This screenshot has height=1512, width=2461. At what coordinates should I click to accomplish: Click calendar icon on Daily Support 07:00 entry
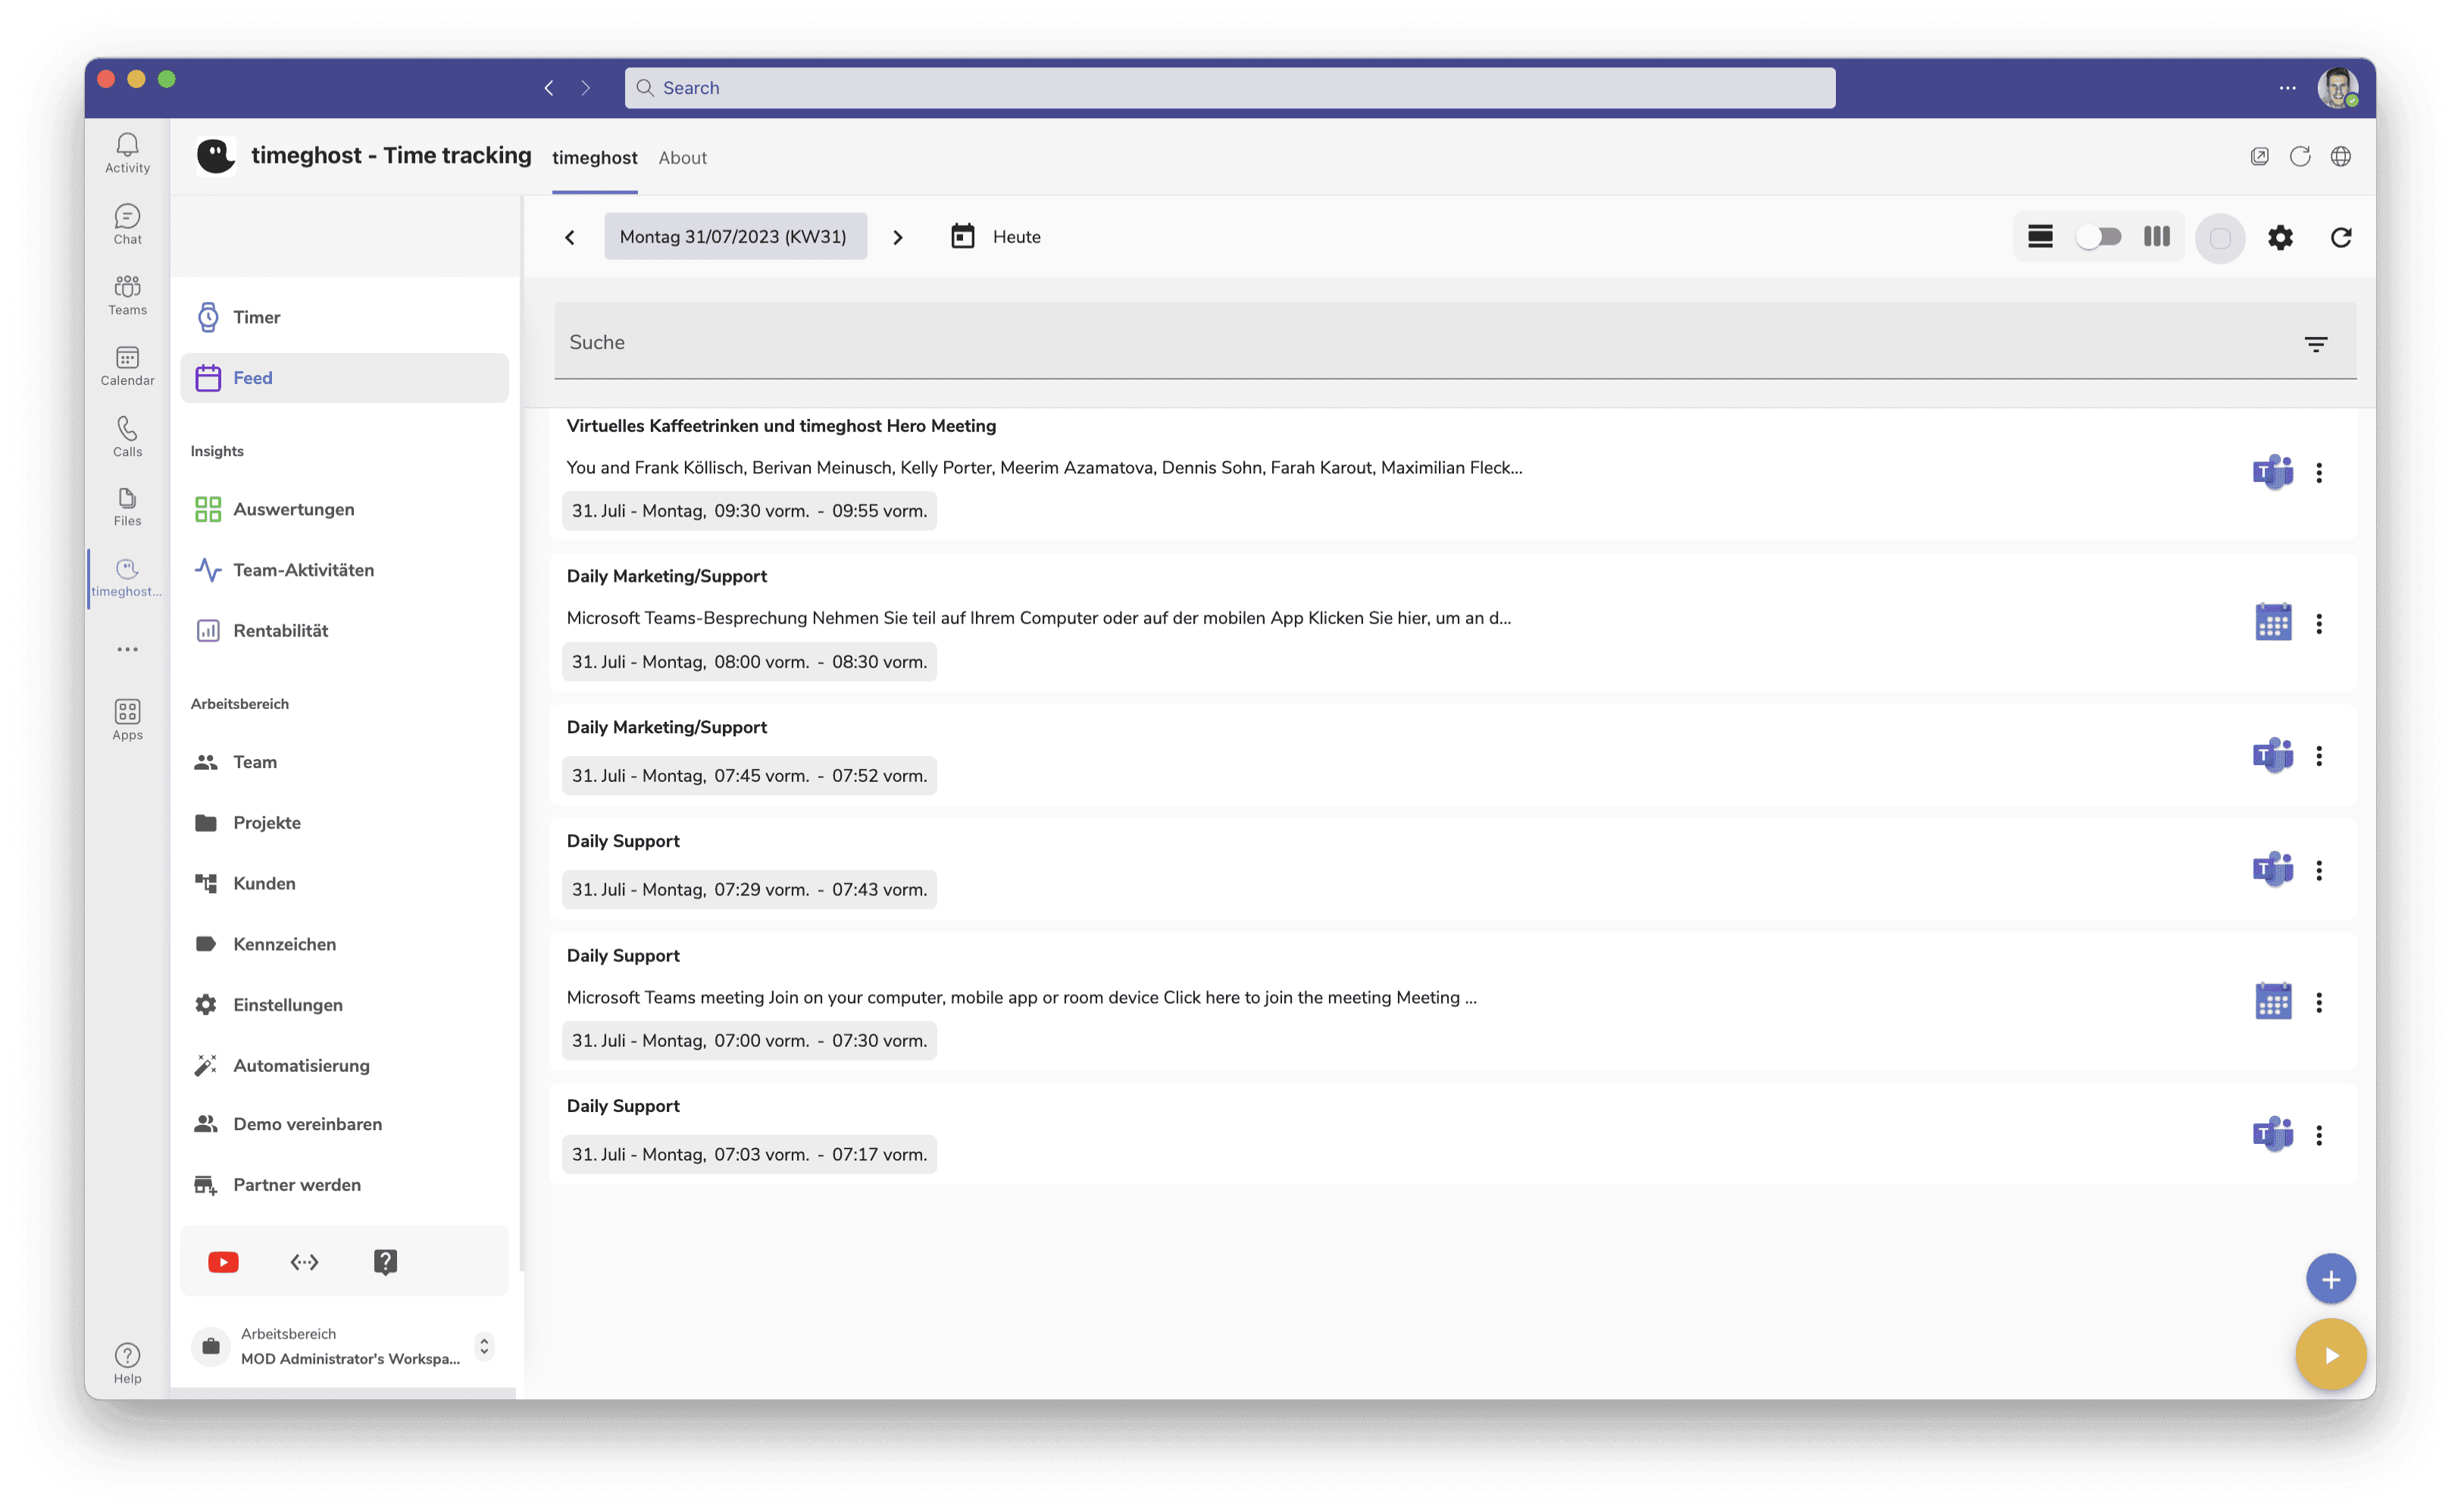(x=2273, y=1001)
